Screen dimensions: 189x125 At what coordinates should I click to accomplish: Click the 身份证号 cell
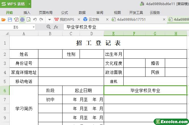tap(24, 63)
